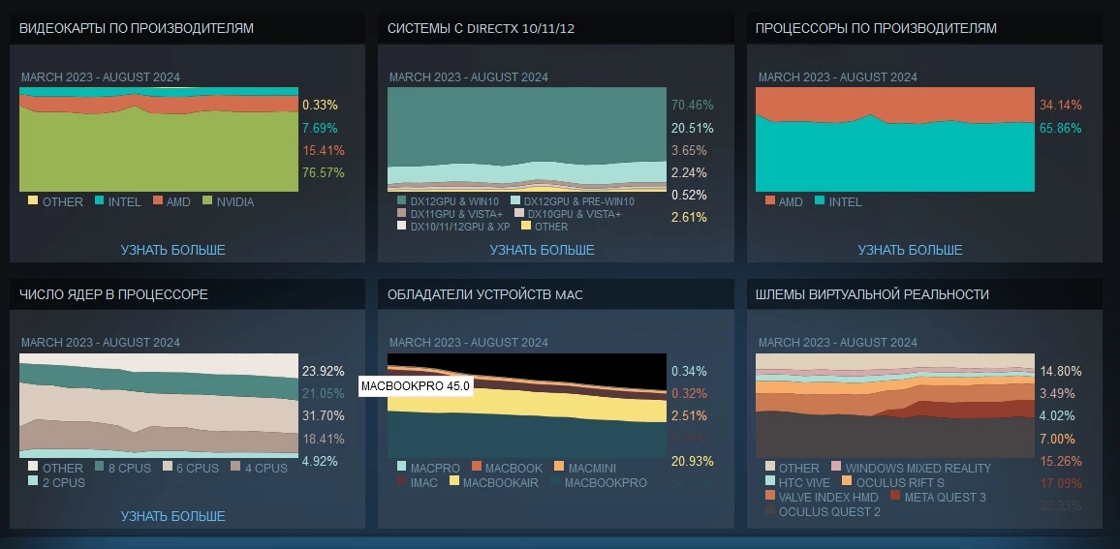This screenshot has height=549, width=1120.
Task: Click the MACBOOK legend label
Action: click(x=513, y=469)
